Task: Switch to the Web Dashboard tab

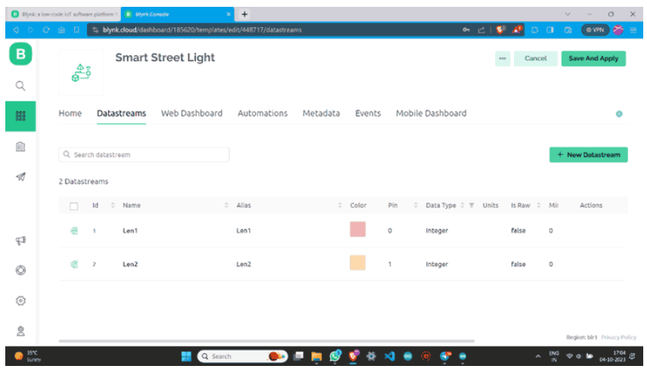Action: coord(191,113)
